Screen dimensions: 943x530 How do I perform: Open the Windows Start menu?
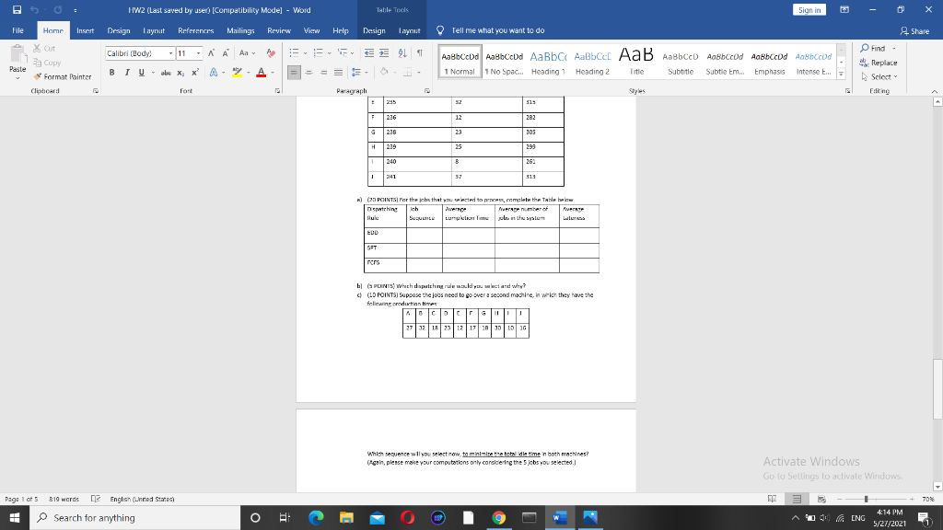coord(15,517)
